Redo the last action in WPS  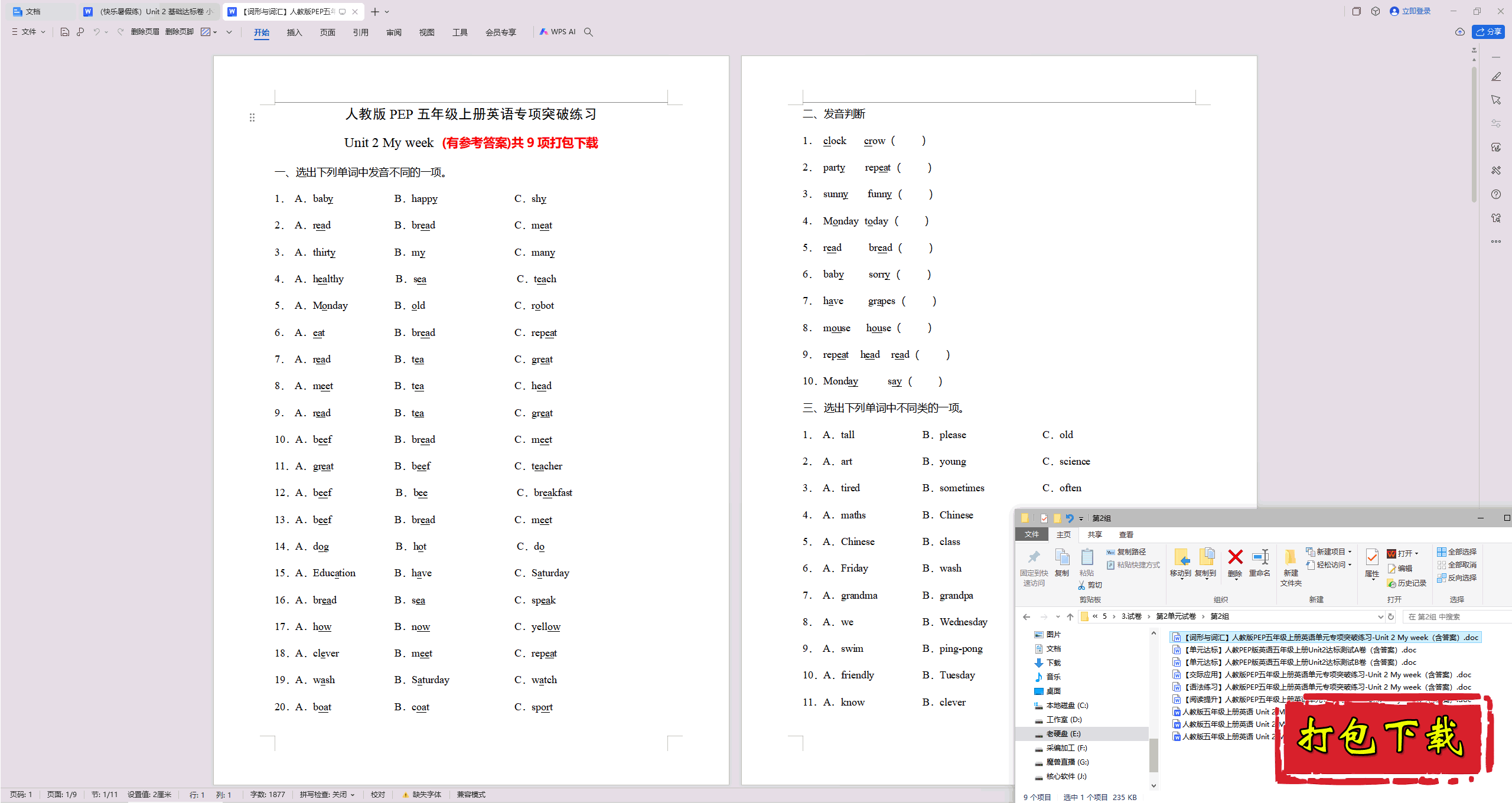tap(120, 32)
